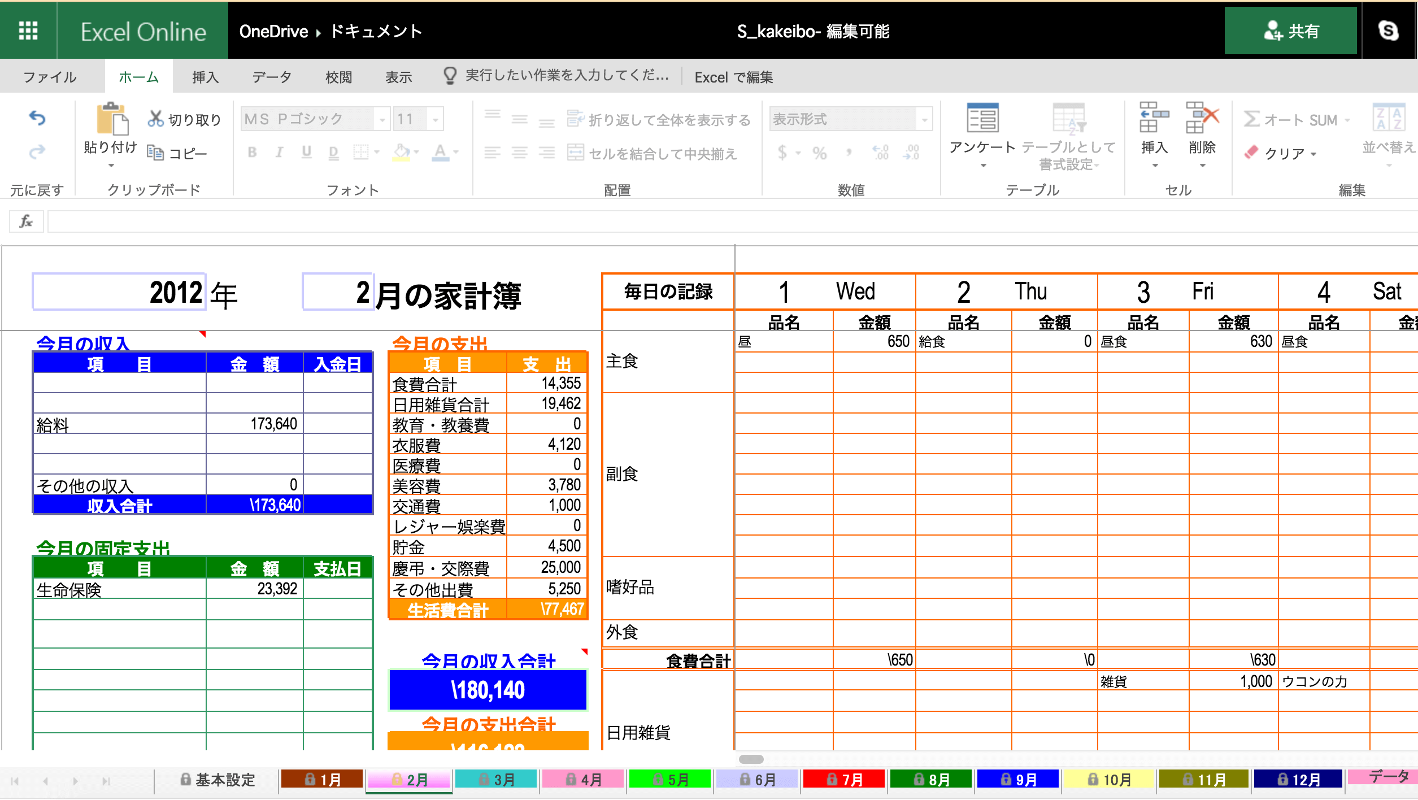Viewport: 1418px width, 800px height.
Task: Click Excel で編集 button
Action: pos(733,77)
